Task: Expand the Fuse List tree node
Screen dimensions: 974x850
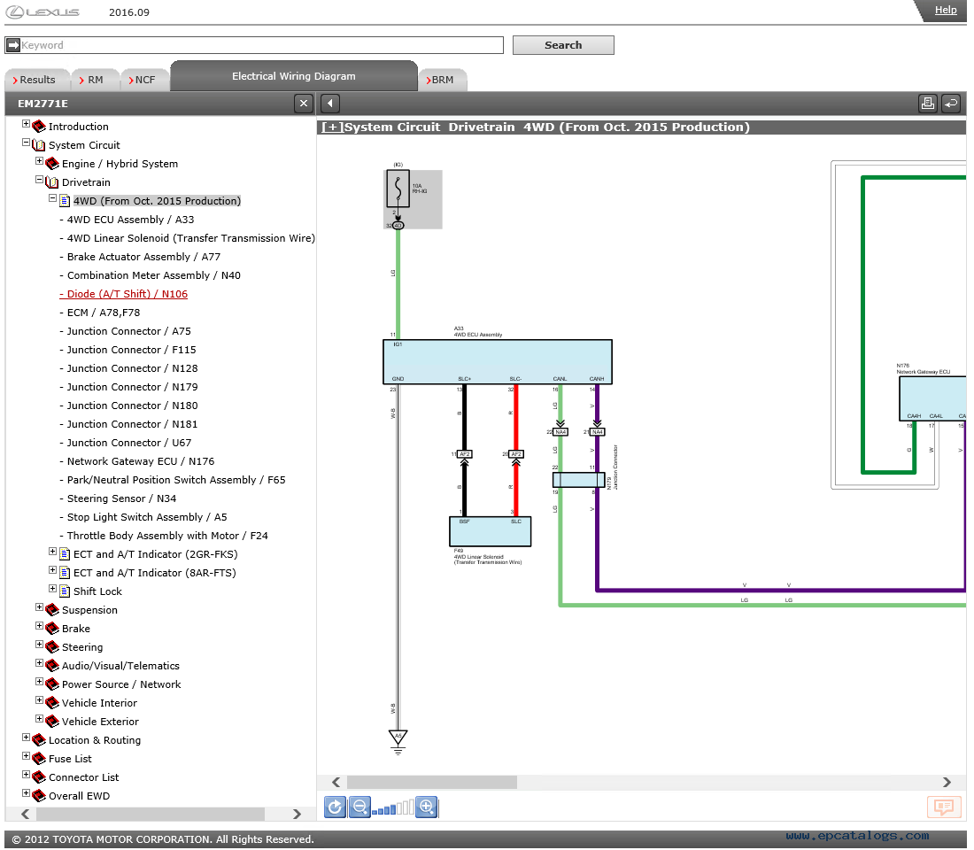Action: pyautogui.click(x=26, y=756)
